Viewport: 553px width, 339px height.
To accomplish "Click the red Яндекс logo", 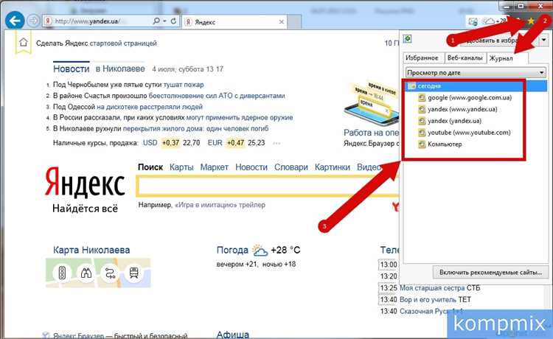I will click(85, 183).
